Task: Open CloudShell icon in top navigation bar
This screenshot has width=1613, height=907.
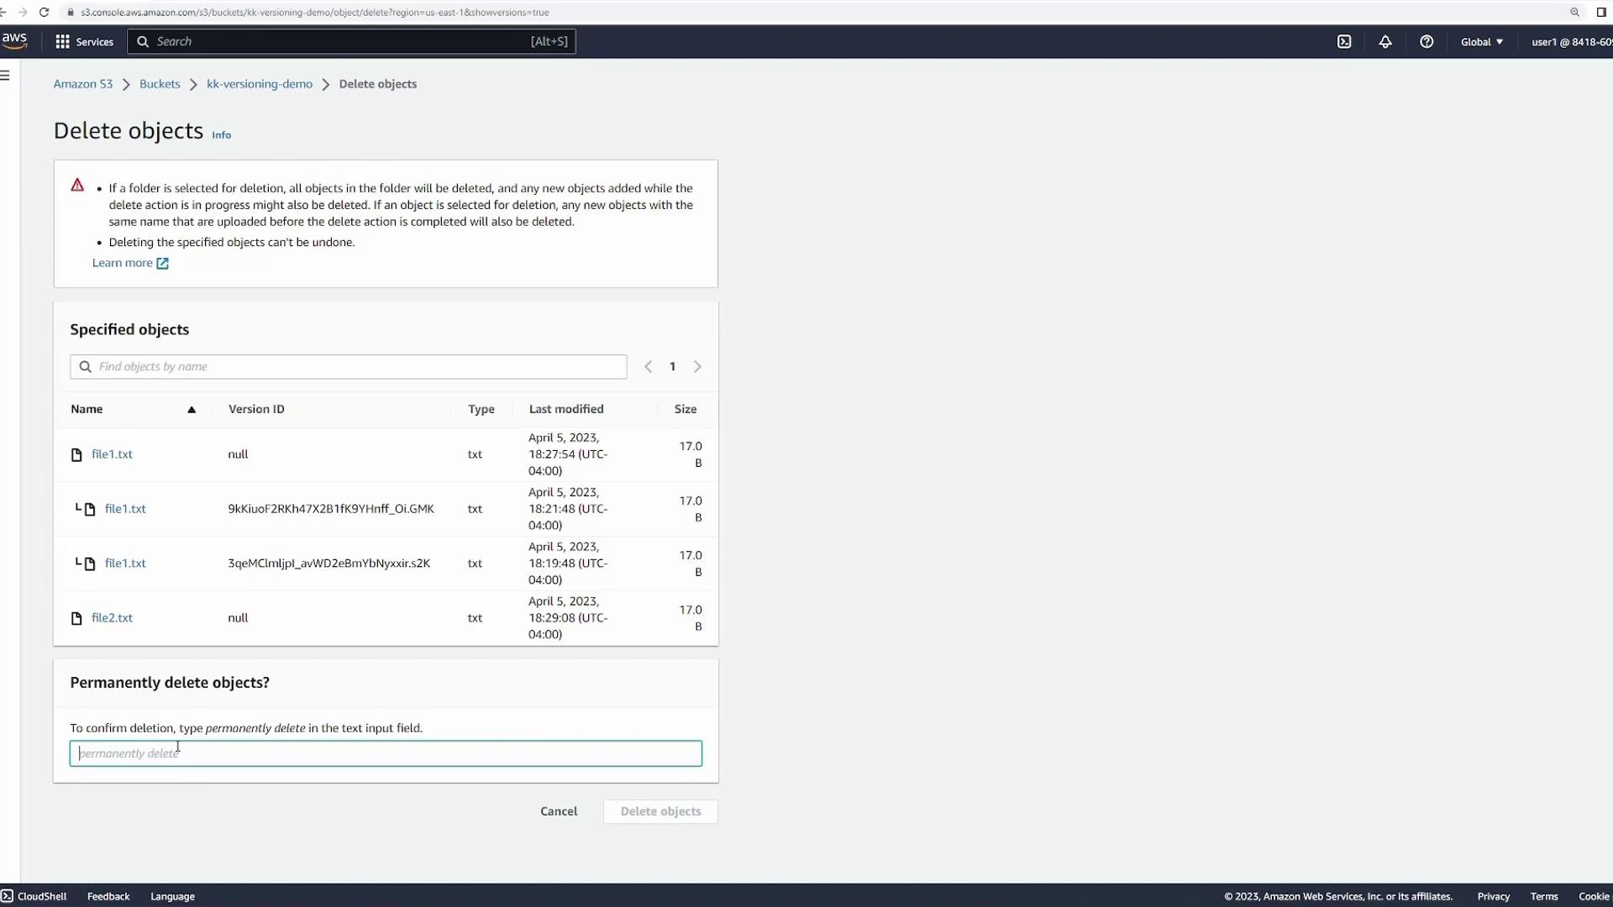Action: [1344, 42]
